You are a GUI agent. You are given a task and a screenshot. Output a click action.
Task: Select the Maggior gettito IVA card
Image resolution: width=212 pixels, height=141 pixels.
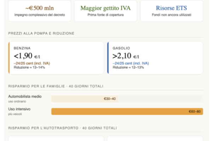[x=106, y=11]
